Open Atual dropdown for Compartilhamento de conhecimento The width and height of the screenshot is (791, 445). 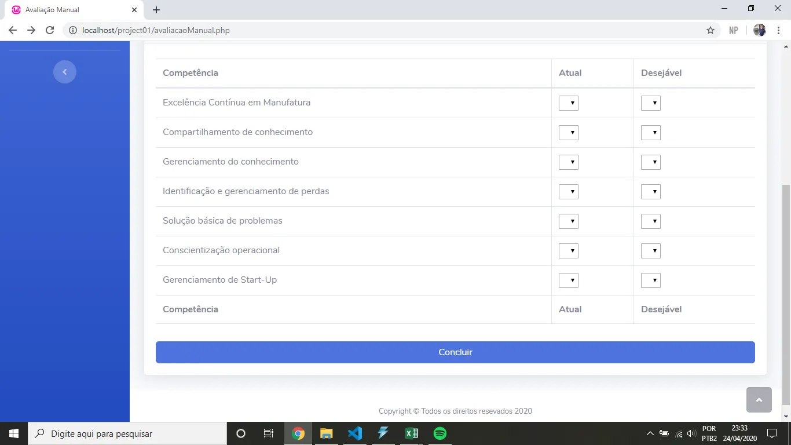(x=569, y=133)
